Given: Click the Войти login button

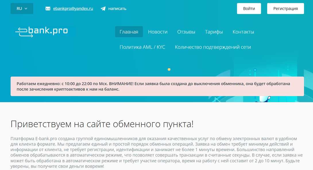Looking at the screenshot, I should (x=249, y=9).
